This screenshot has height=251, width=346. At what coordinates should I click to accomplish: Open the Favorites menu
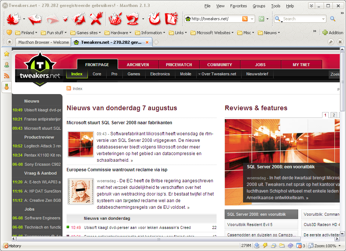238,6
